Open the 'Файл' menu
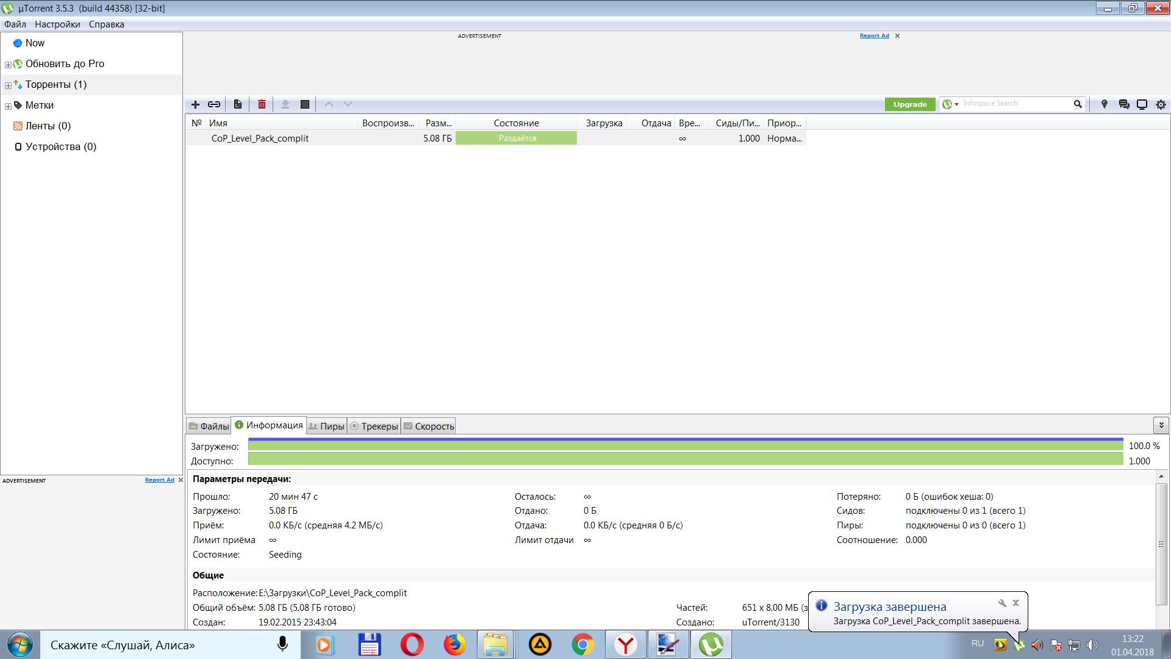 15,24
